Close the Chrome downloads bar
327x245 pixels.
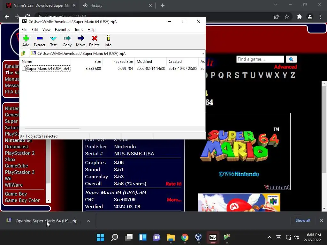click(x=321, y=220)
